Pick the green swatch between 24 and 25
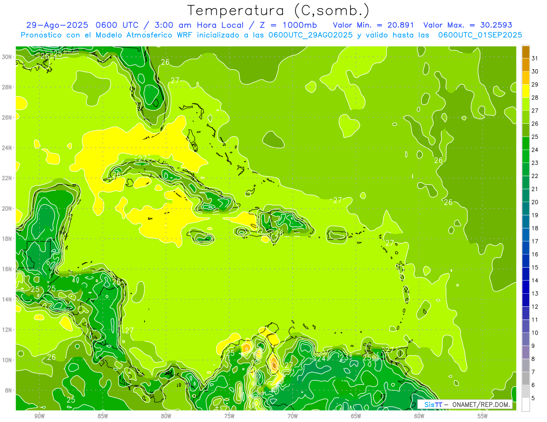Image resolution: width=547 pixels, height=422 pixels. [x=526, y=143]
